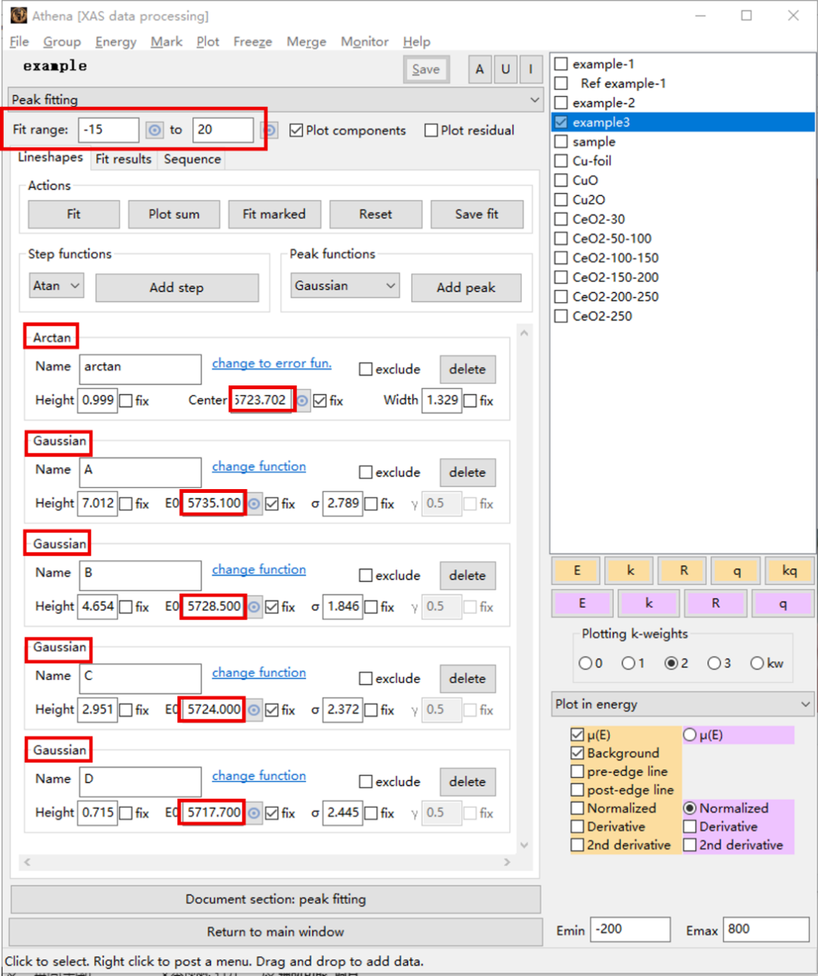This screenshot has width=818, height=976.
Task: Enable the Plot residual checkbox
Action: click(x=431, y=130)
